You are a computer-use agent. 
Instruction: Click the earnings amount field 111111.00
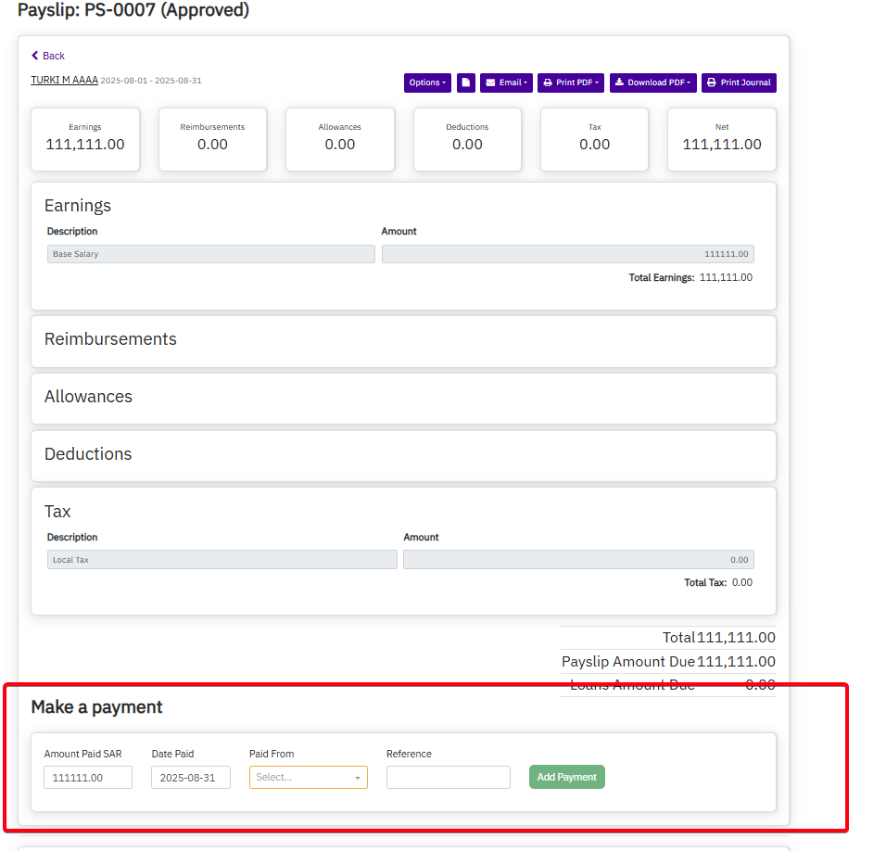(x=567, y=254)
